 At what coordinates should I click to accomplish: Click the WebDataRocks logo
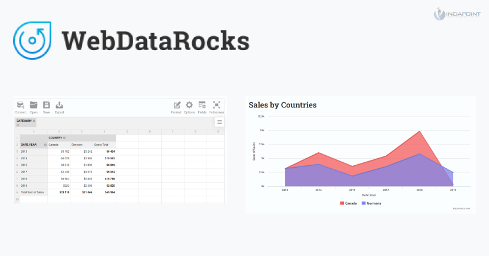pos(131,39)
